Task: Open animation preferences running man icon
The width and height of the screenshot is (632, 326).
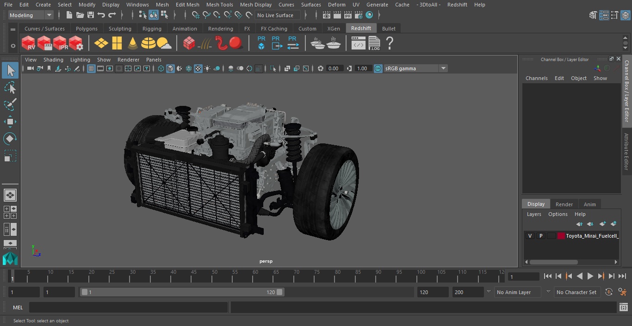Action: (x=622, y=292)
